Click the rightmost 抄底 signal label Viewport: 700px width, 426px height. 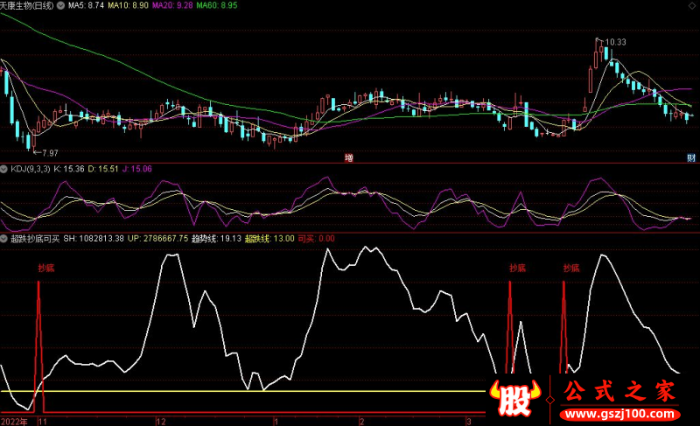tap(570, 269)
